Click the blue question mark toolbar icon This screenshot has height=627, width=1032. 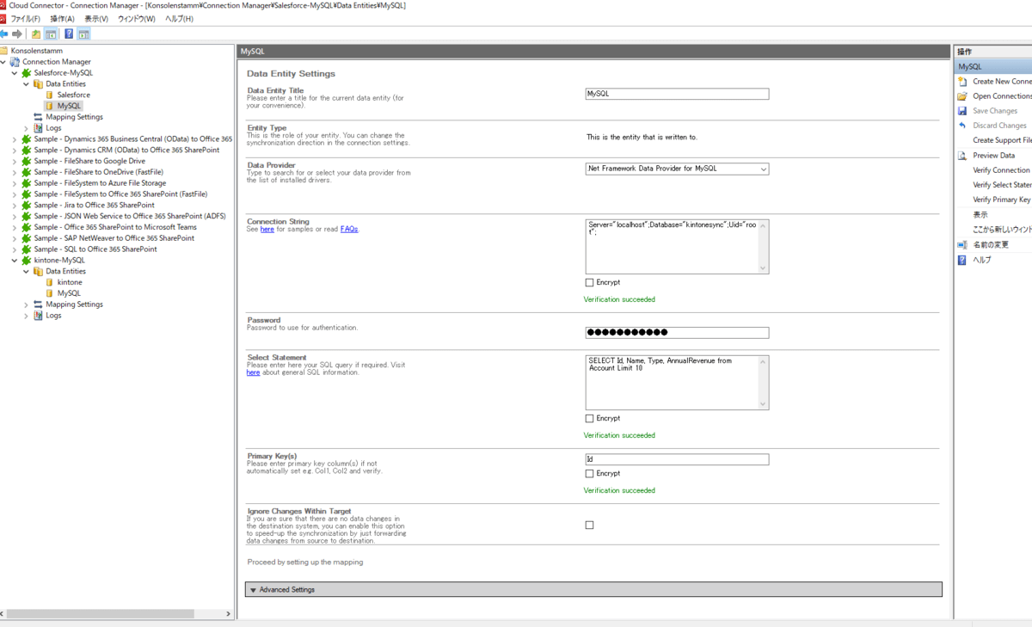pos(69,34)
